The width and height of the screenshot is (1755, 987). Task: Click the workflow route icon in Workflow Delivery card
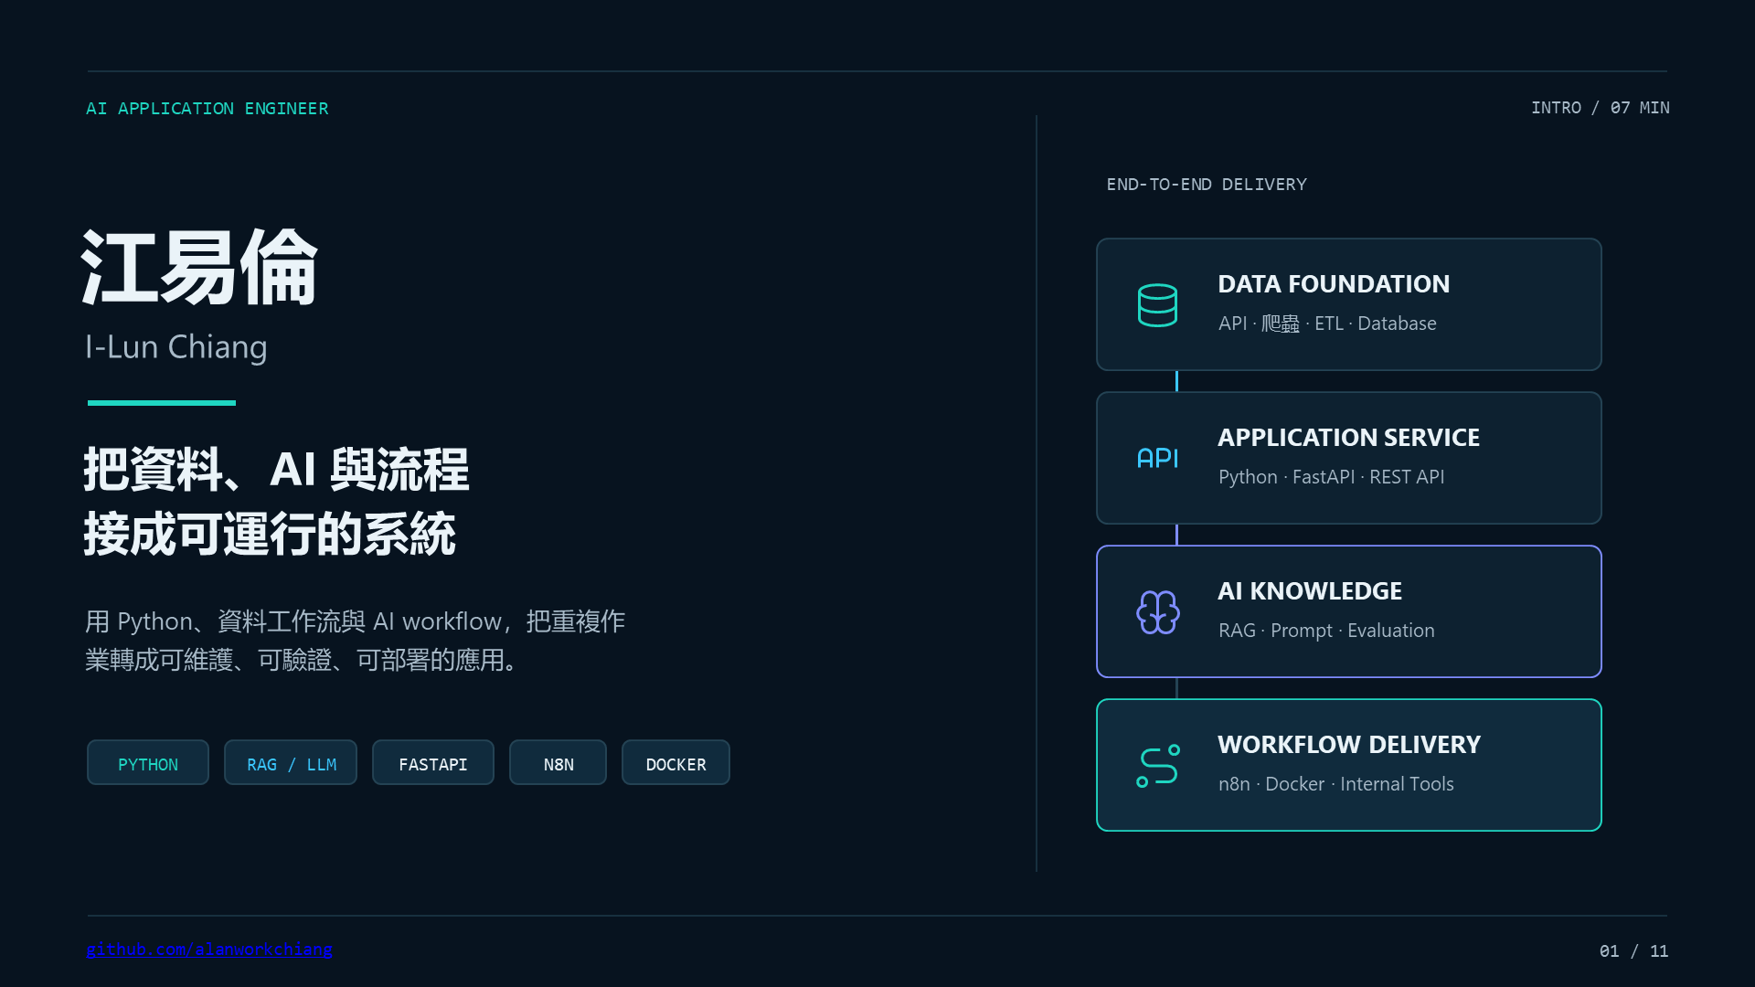tap(1157, 766)
